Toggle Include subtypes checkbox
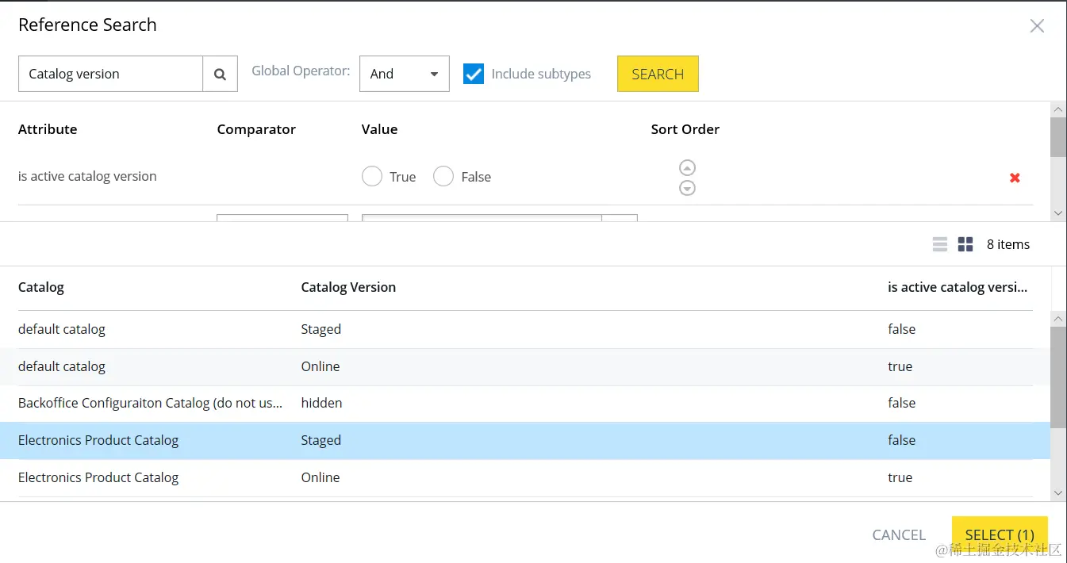The image size is (1067, 563). 474,74
